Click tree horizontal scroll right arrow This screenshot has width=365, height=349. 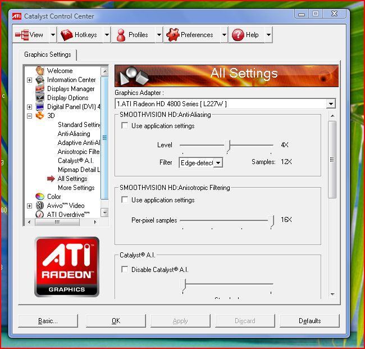coord(95,222)
